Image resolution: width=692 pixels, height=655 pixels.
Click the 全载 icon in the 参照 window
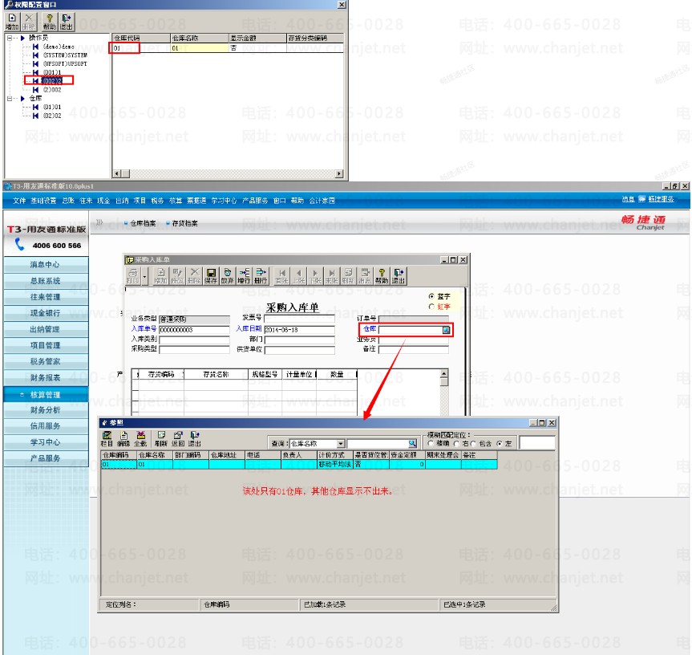click(x=140, y=439)
